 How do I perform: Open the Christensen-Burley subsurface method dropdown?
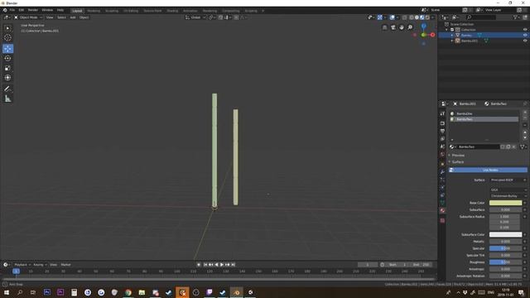(508, 196)
